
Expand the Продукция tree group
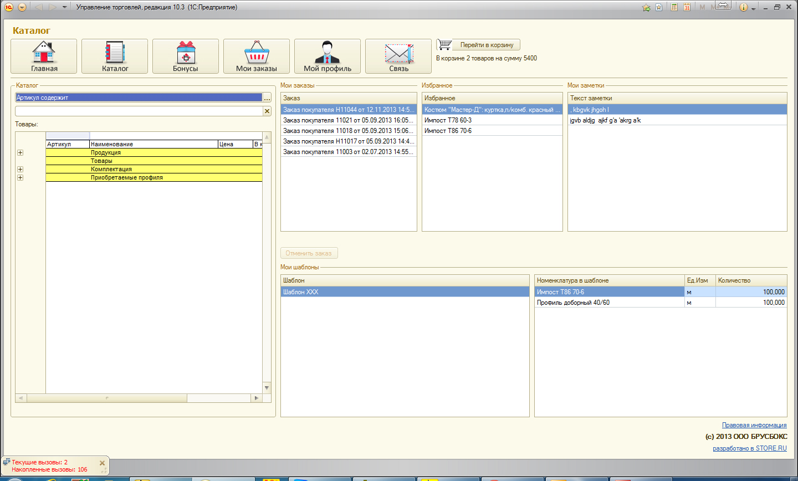pyautogui.click(x=20, y=152)
